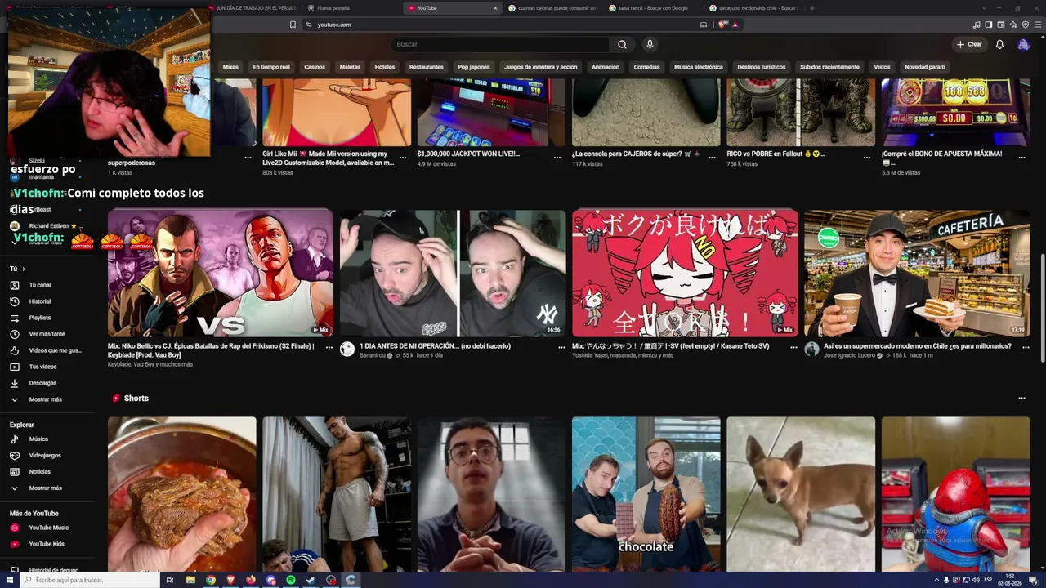Toggle the Brave sidebar panel icon
The image size is (1046, 588).
989,24
